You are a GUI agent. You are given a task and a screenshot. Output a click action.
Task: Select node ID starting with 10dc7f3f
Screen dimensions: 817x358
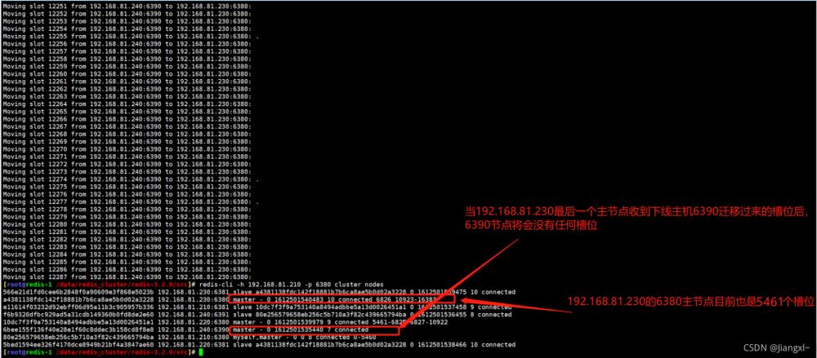click(78, 322)
